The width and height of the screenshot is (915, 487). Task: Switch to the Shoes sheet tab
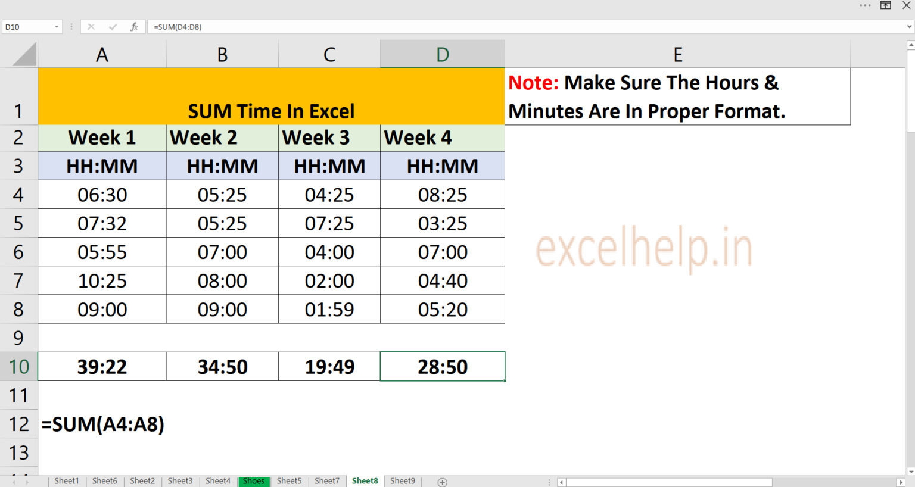254,481
